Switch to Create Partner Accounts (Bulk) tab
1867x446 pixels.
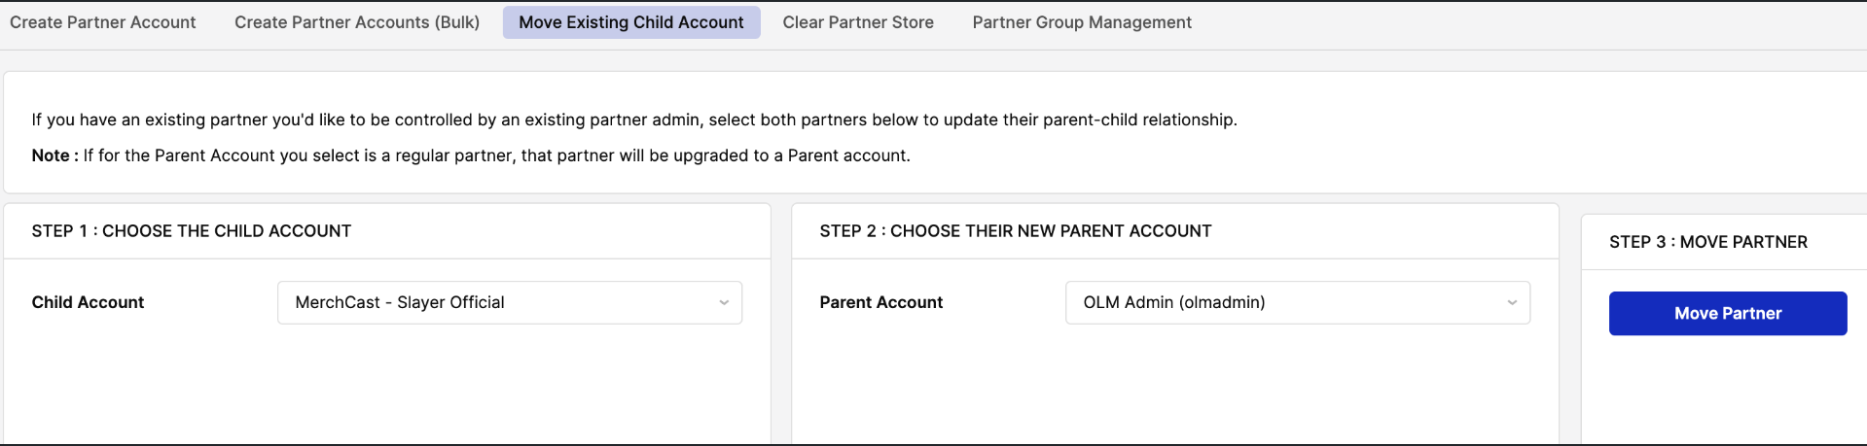[x=357, y=22]
